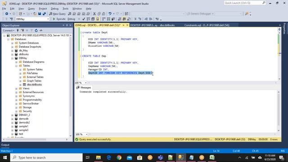
Task: Open the Properties side tab
Action: tap(284, 29)
